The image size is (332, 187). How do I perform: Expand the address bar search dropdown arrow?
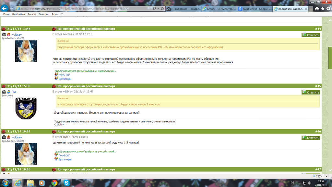tap(158, 9)
